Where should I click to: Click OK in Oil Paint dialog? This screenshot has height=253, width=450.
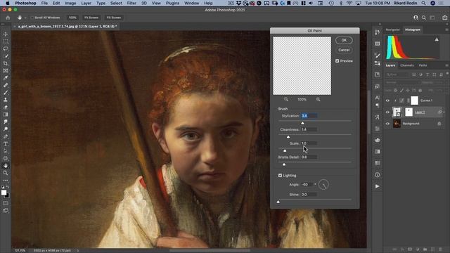coord(344,40)
